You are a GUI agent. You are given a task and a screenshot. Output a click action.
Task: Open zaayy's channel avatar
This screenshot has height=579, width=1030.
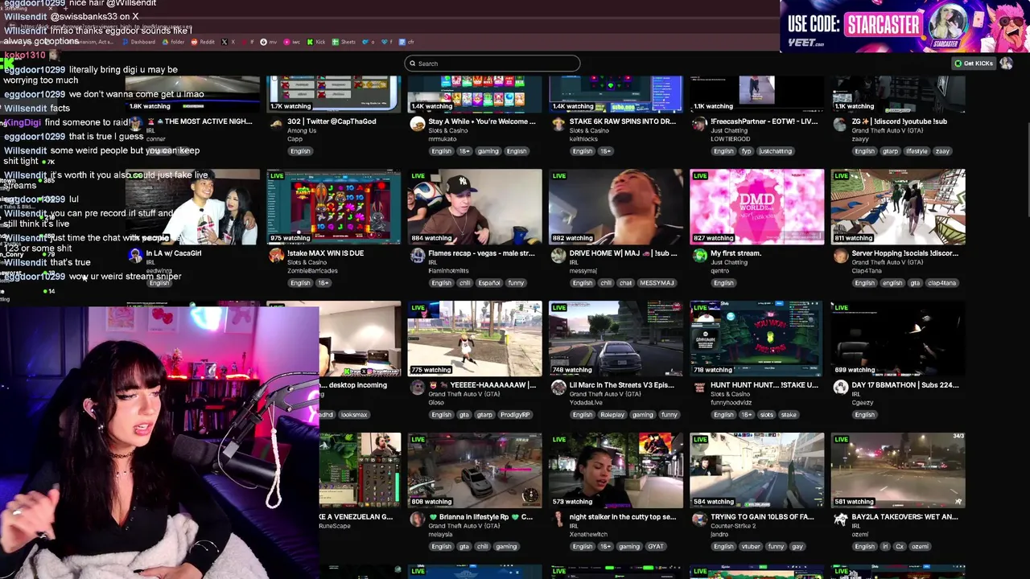(840, 123)
